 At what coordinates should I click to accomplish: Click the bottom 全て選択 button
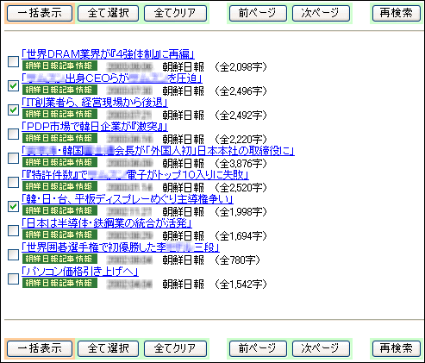tap(108, 348)
